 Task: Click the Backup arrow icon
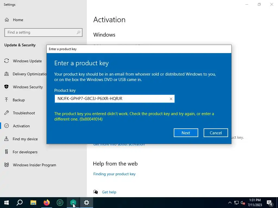7,100
